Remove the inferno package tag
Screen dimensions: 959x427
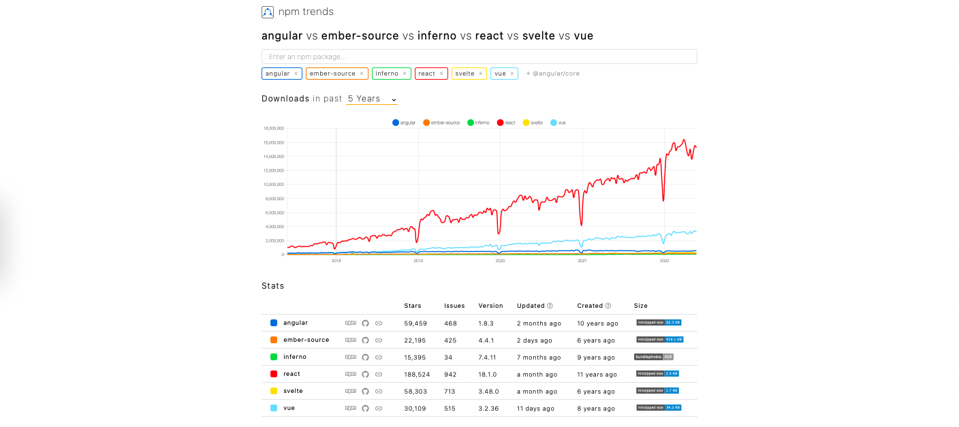pyautogui.click(x=405, y=74)
